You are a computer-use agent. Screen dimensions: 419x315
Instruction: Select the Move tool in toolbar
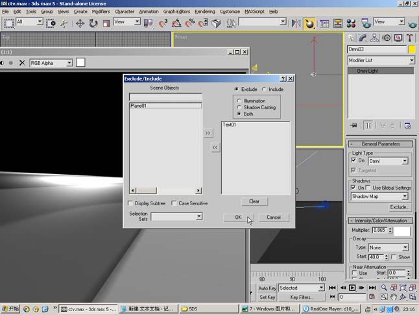80,23
